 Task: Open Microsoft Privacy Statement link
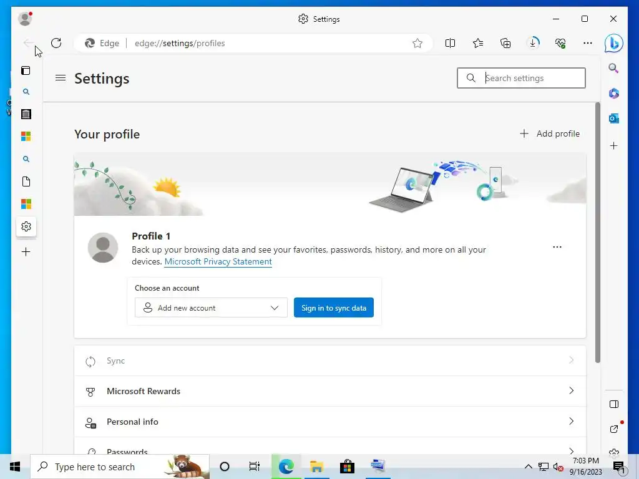(218, 261)
